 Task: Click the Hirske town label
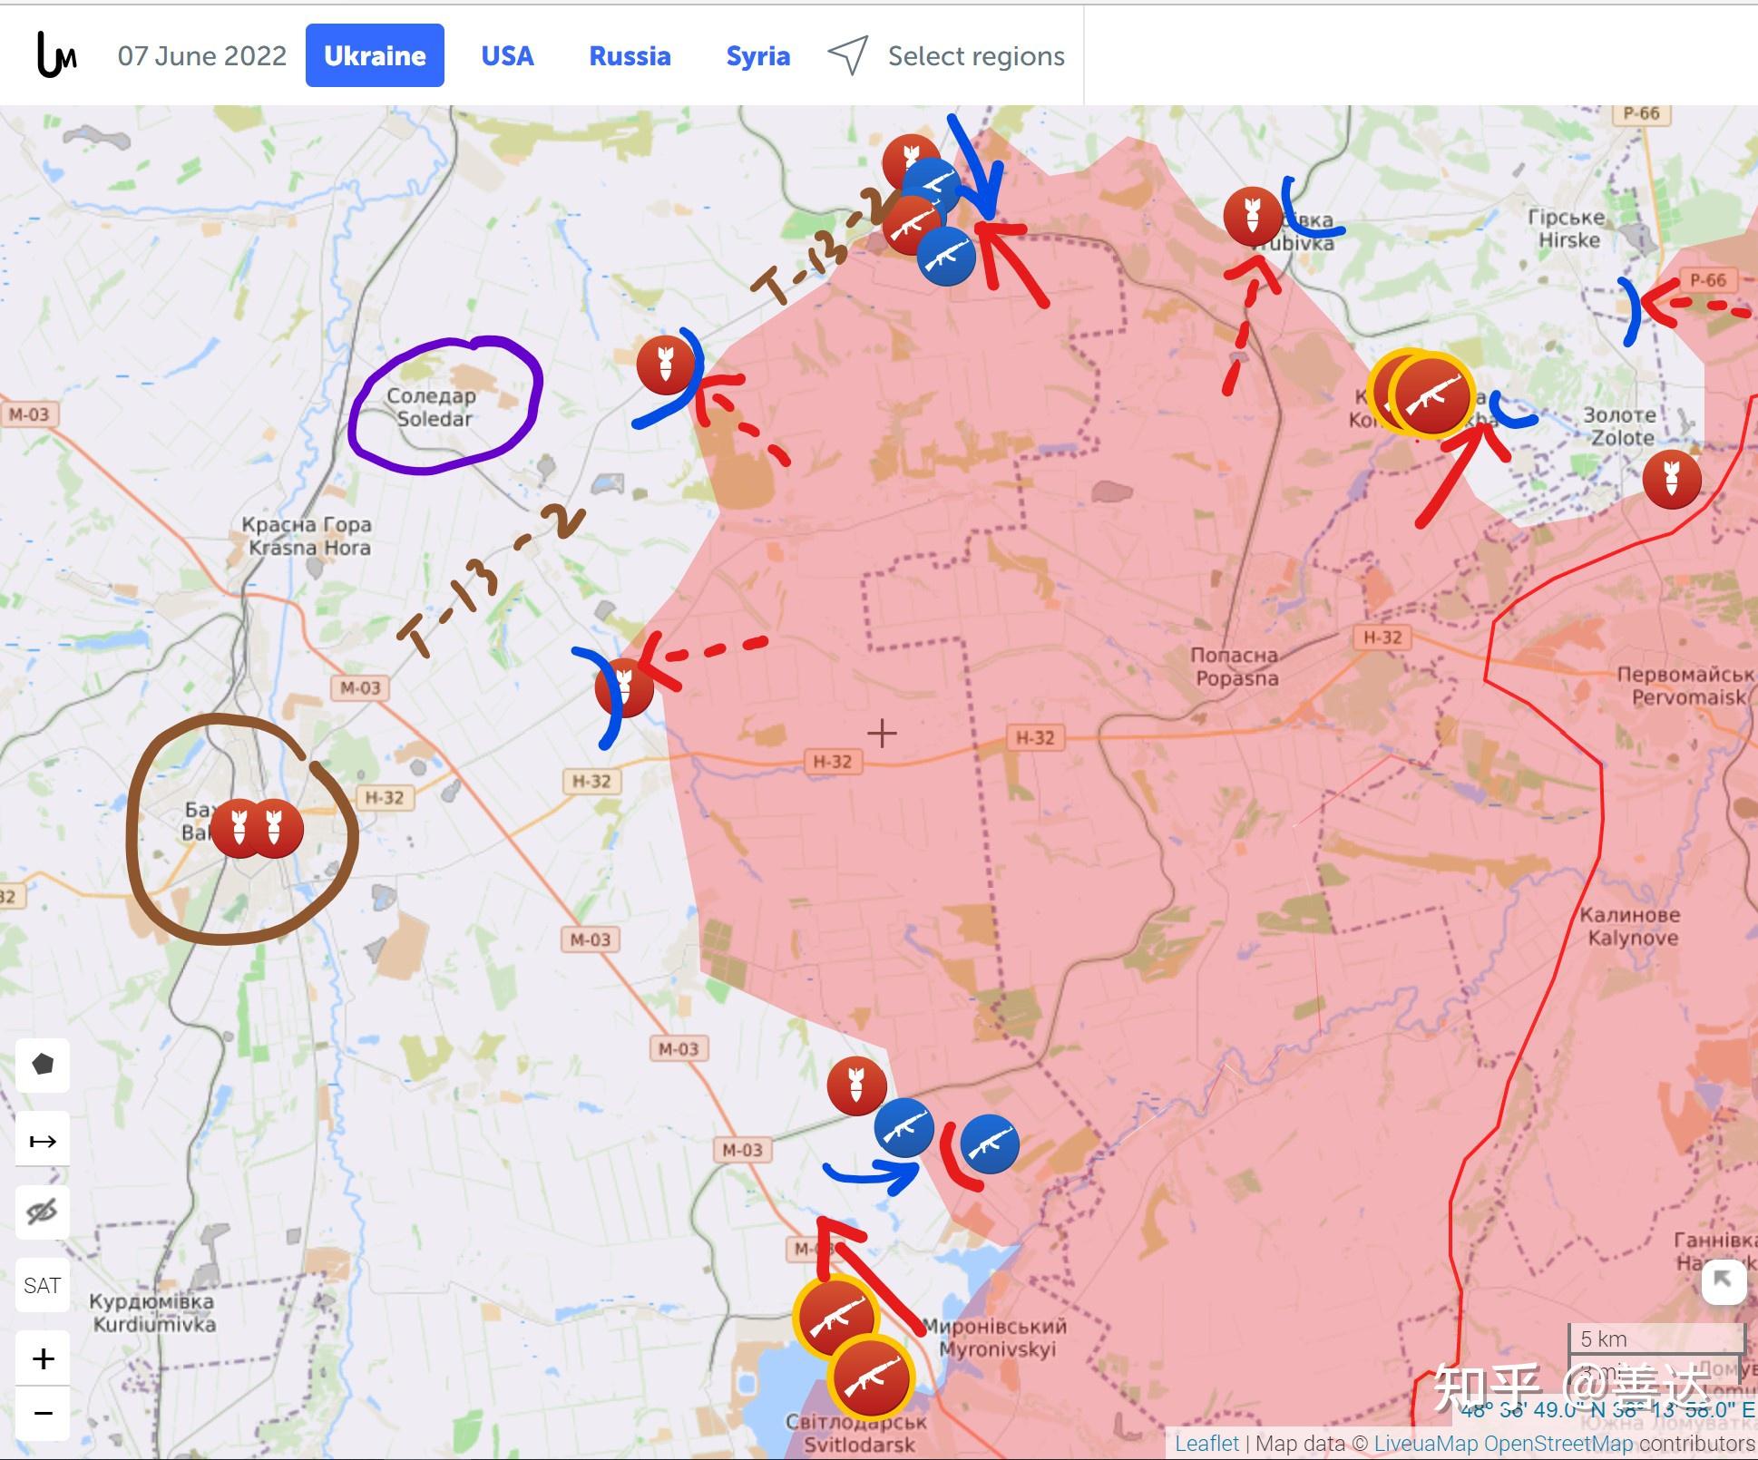pyautogui.click(x=1568, y=229)
